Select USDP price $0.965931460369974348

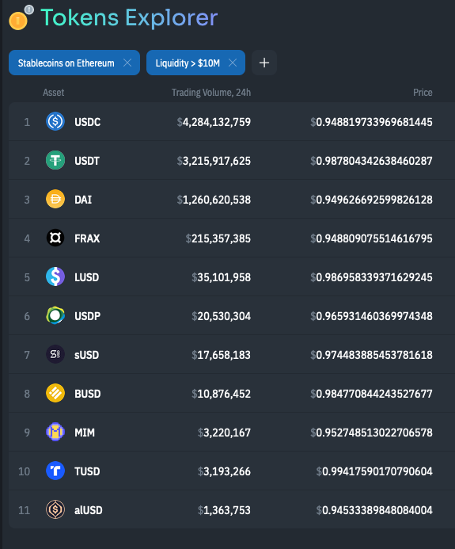click(371, 316)
